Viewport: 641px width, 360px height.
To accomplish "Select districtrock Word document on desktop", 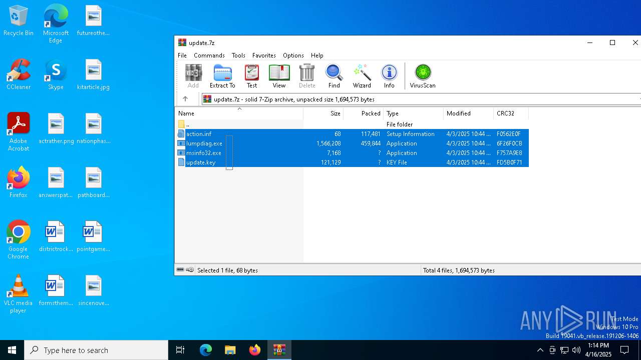I will tap(56, 236).
